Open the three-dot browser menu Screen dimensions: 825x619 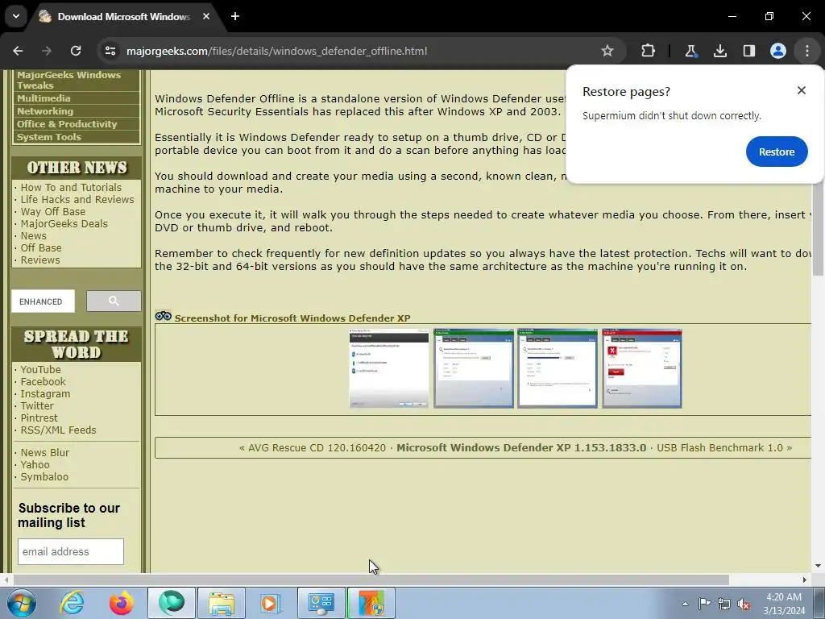click(x=806, y=51)
